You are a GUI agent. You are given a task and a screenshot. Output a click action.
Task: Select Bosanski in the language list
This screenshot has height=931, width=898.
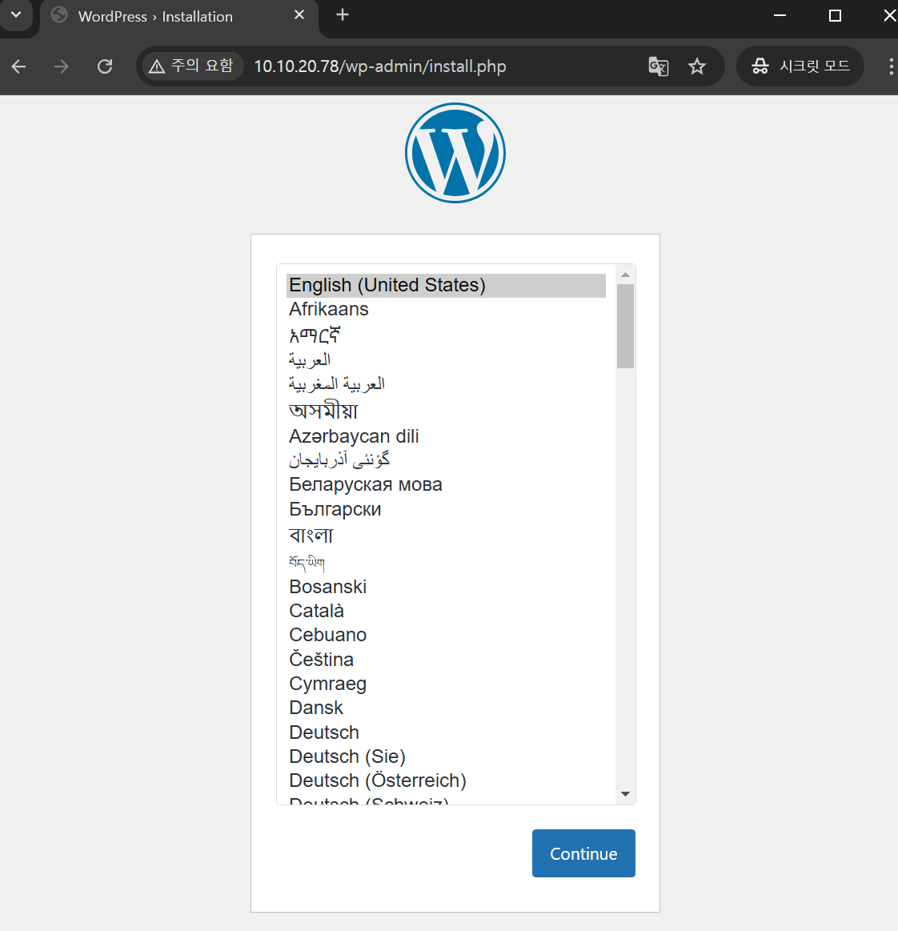(446, 587)
